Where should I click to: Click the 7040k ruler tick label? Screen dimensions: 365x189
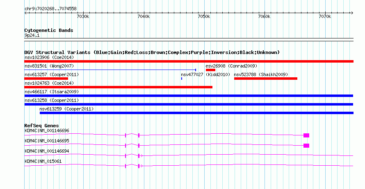pyautogui.click(x=144, y=16)
